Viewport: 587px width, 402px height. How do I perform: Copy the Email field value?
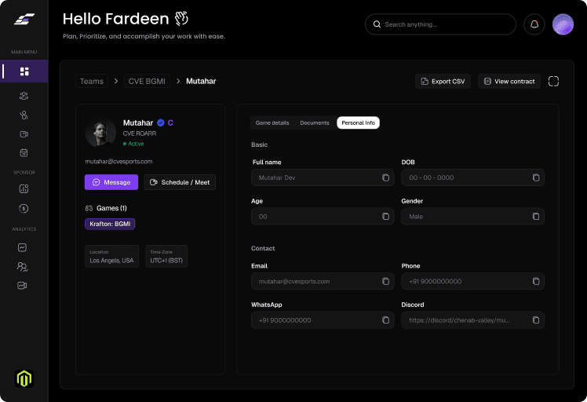click(385, 281)
